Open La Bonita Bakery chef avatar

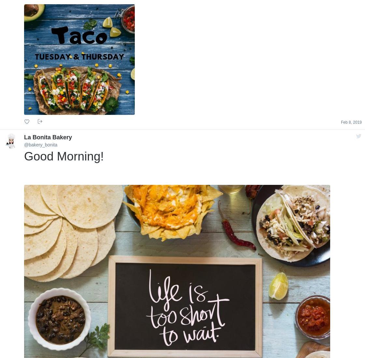[11, 141]
